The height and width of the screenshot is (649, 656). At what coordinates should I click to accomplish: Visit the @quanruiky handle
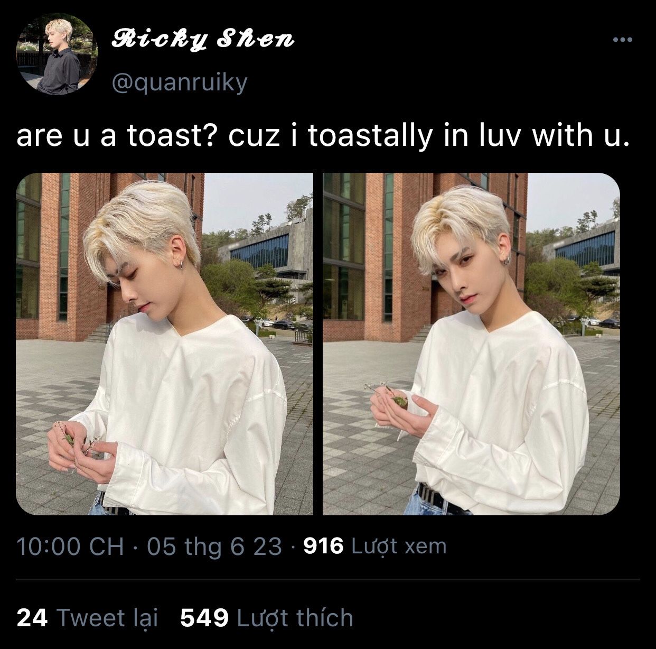coord(180,82)
